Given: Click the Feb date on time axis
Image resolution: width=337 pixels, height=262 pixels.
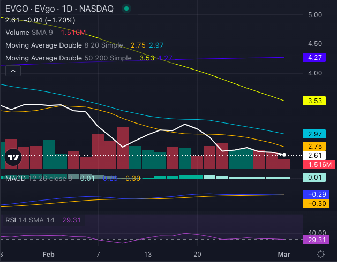Looking at the screenshot, I should tap(49, 255).
